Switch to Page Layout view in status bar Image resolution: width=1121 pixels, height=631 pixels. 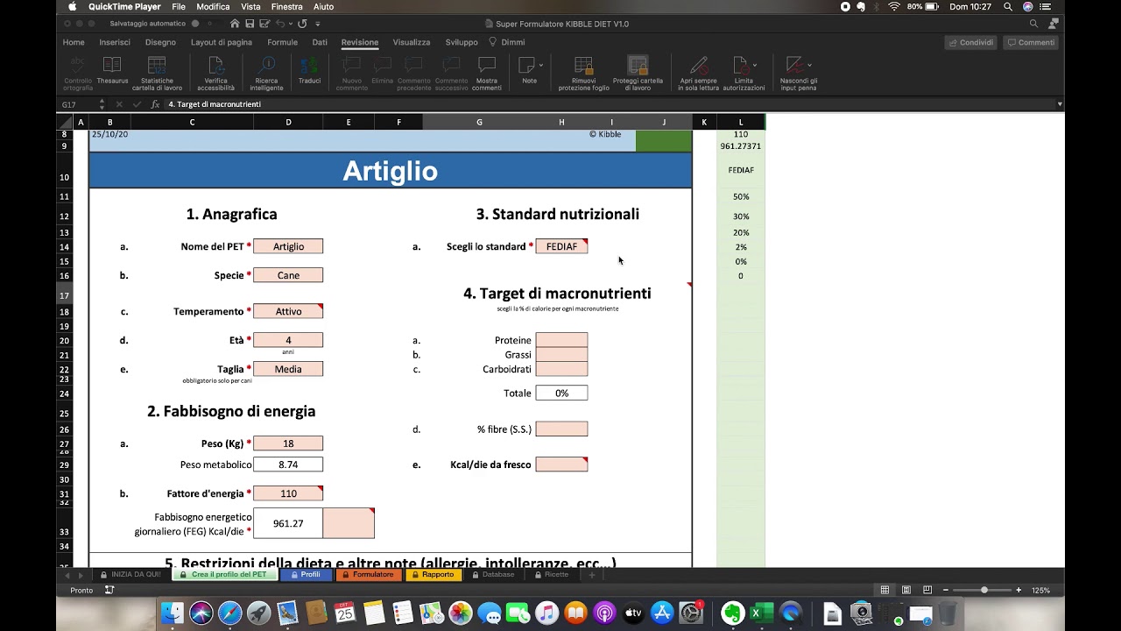click(x=906, y=590)
